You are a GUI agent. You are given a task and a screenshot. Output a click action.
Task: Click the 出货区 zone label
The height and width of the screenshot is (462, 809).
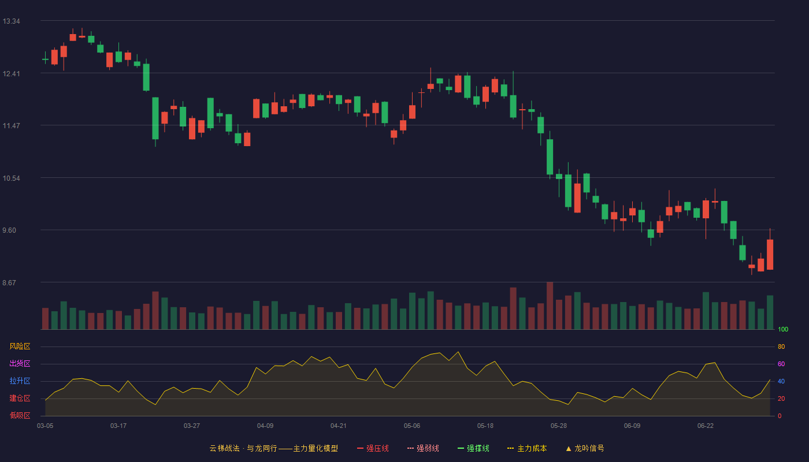tap(20, 364)
